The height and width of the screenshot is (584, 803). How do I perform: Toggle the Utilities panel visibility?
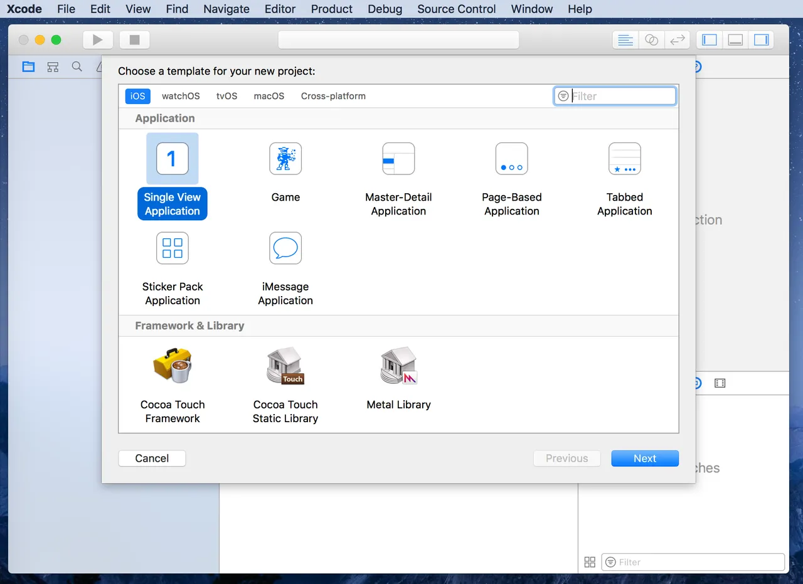[x=761, y=40]
